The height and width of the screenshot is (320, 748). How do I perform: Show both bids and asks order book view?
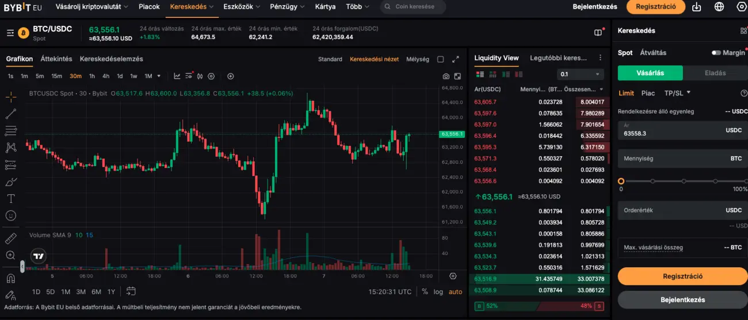[480, 74]
